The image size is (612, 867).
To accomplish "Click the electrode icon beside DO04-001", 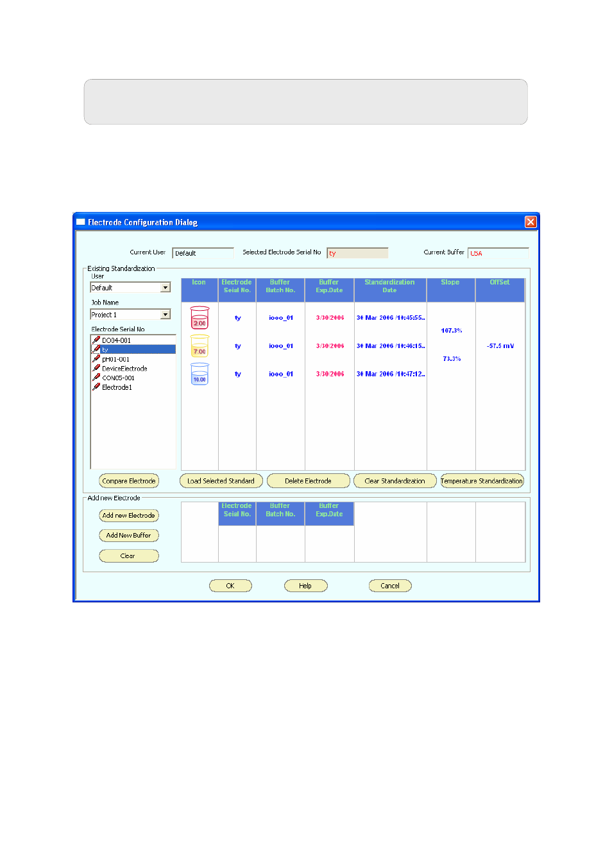I will pos(96,340).
